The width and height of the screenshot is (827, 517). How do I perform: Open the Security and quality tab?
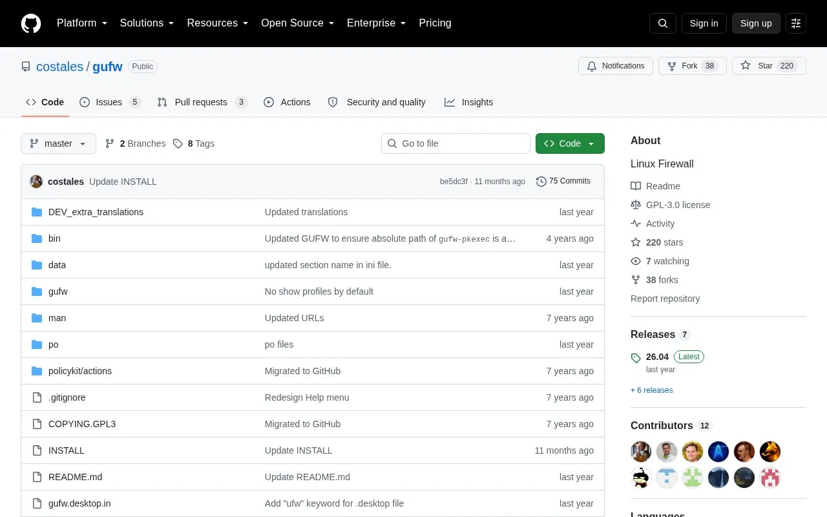(x=377, y=102)
